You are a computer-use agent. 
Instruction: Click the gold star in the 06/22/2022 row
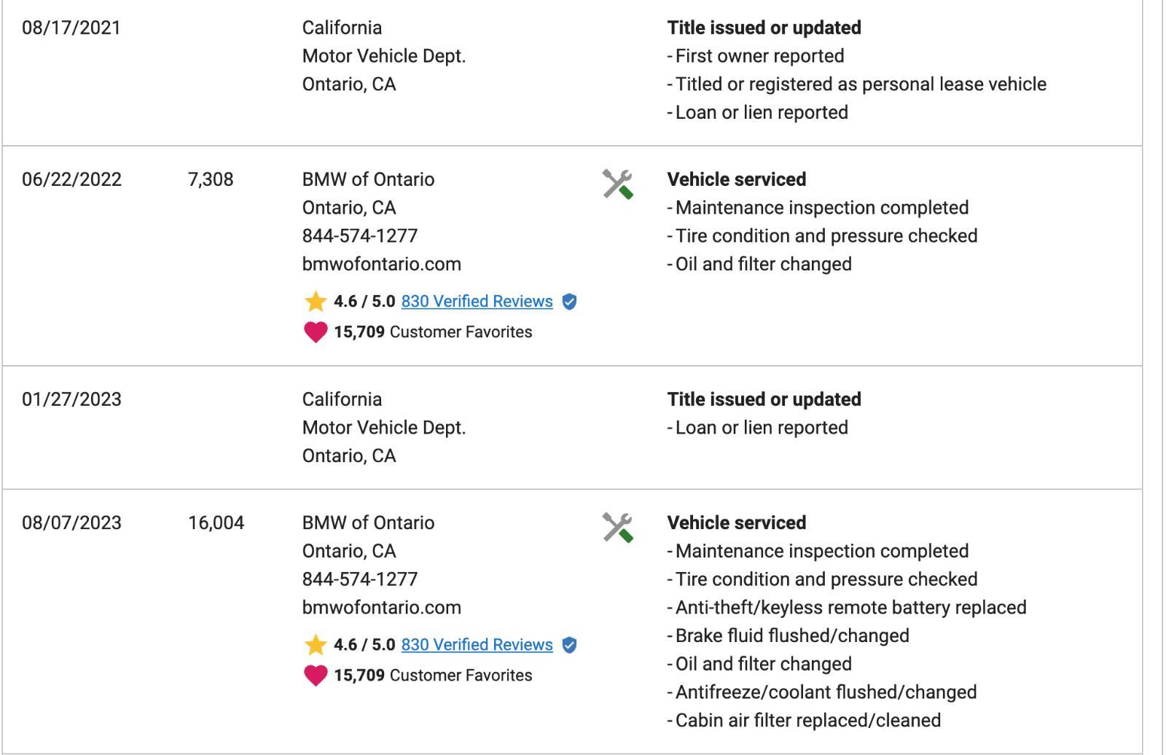tap(316, 301)
